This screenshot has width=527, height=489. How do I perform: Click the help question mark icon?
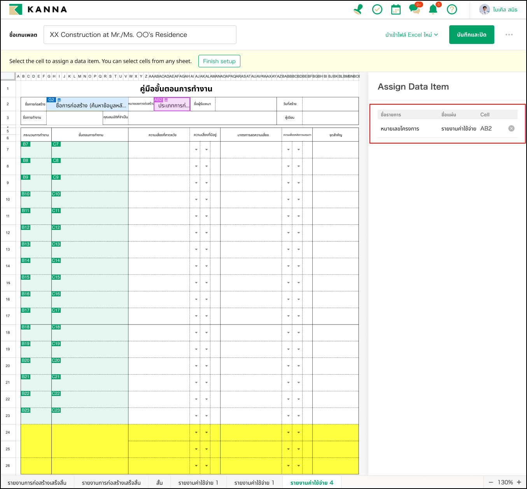click(x=452, y=9)
